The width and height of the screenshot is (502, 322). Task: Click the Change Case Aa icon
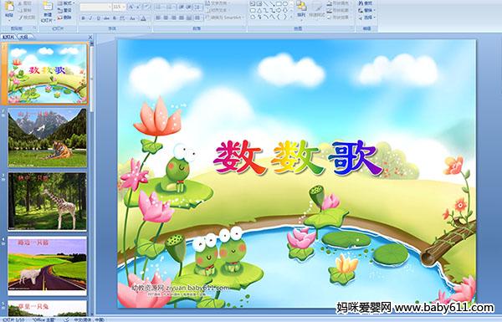(132, 18)
